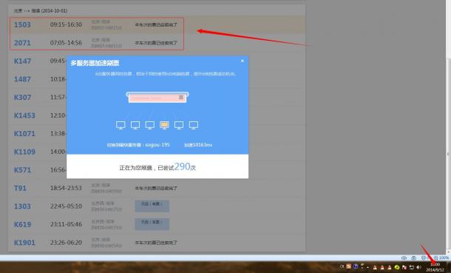
Task: Open train K571 link
Action: tap(22, 169)
